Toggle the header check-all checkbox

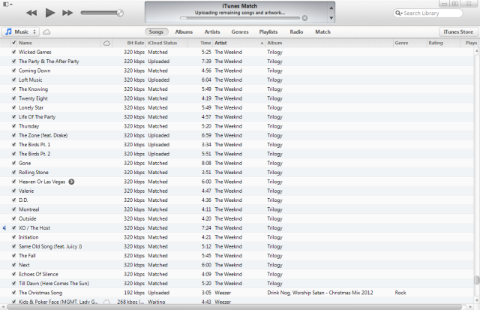point(13,43)
